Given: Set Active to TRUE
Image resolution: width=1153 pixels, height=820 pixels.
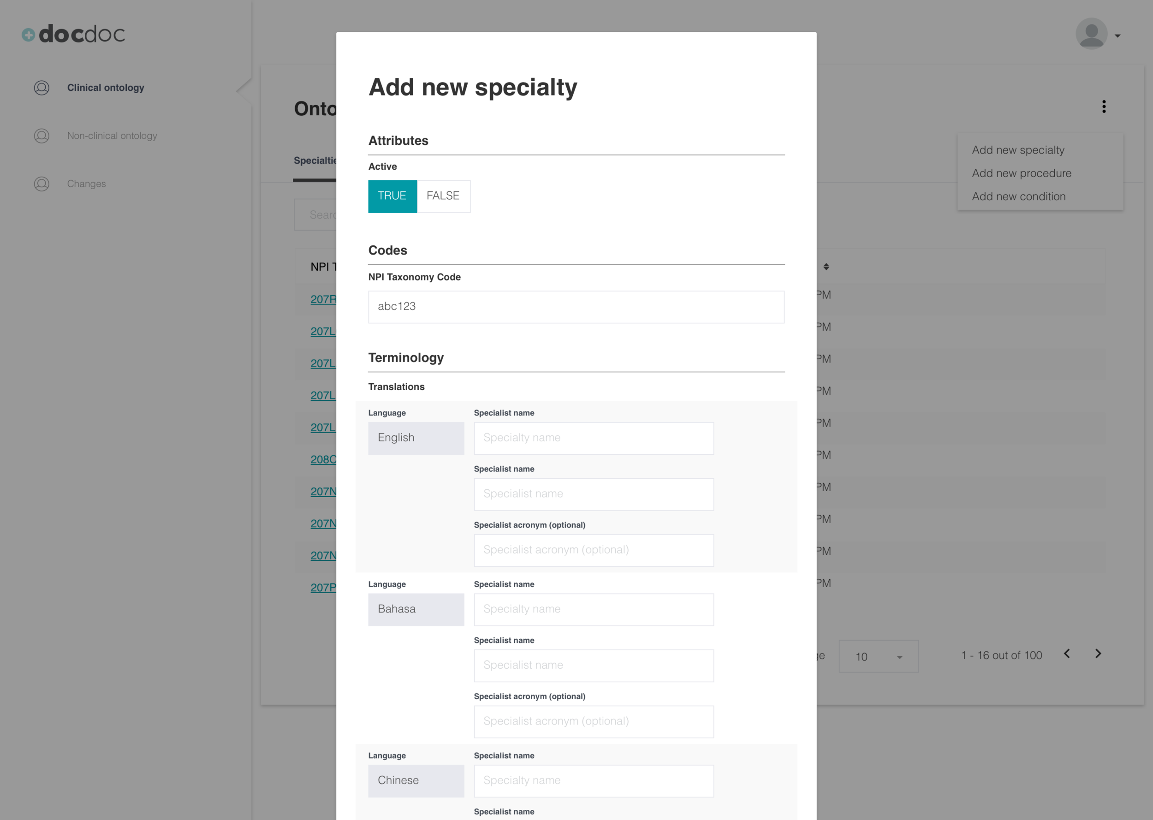Looking at the screenshot, I should coord(392,196).
